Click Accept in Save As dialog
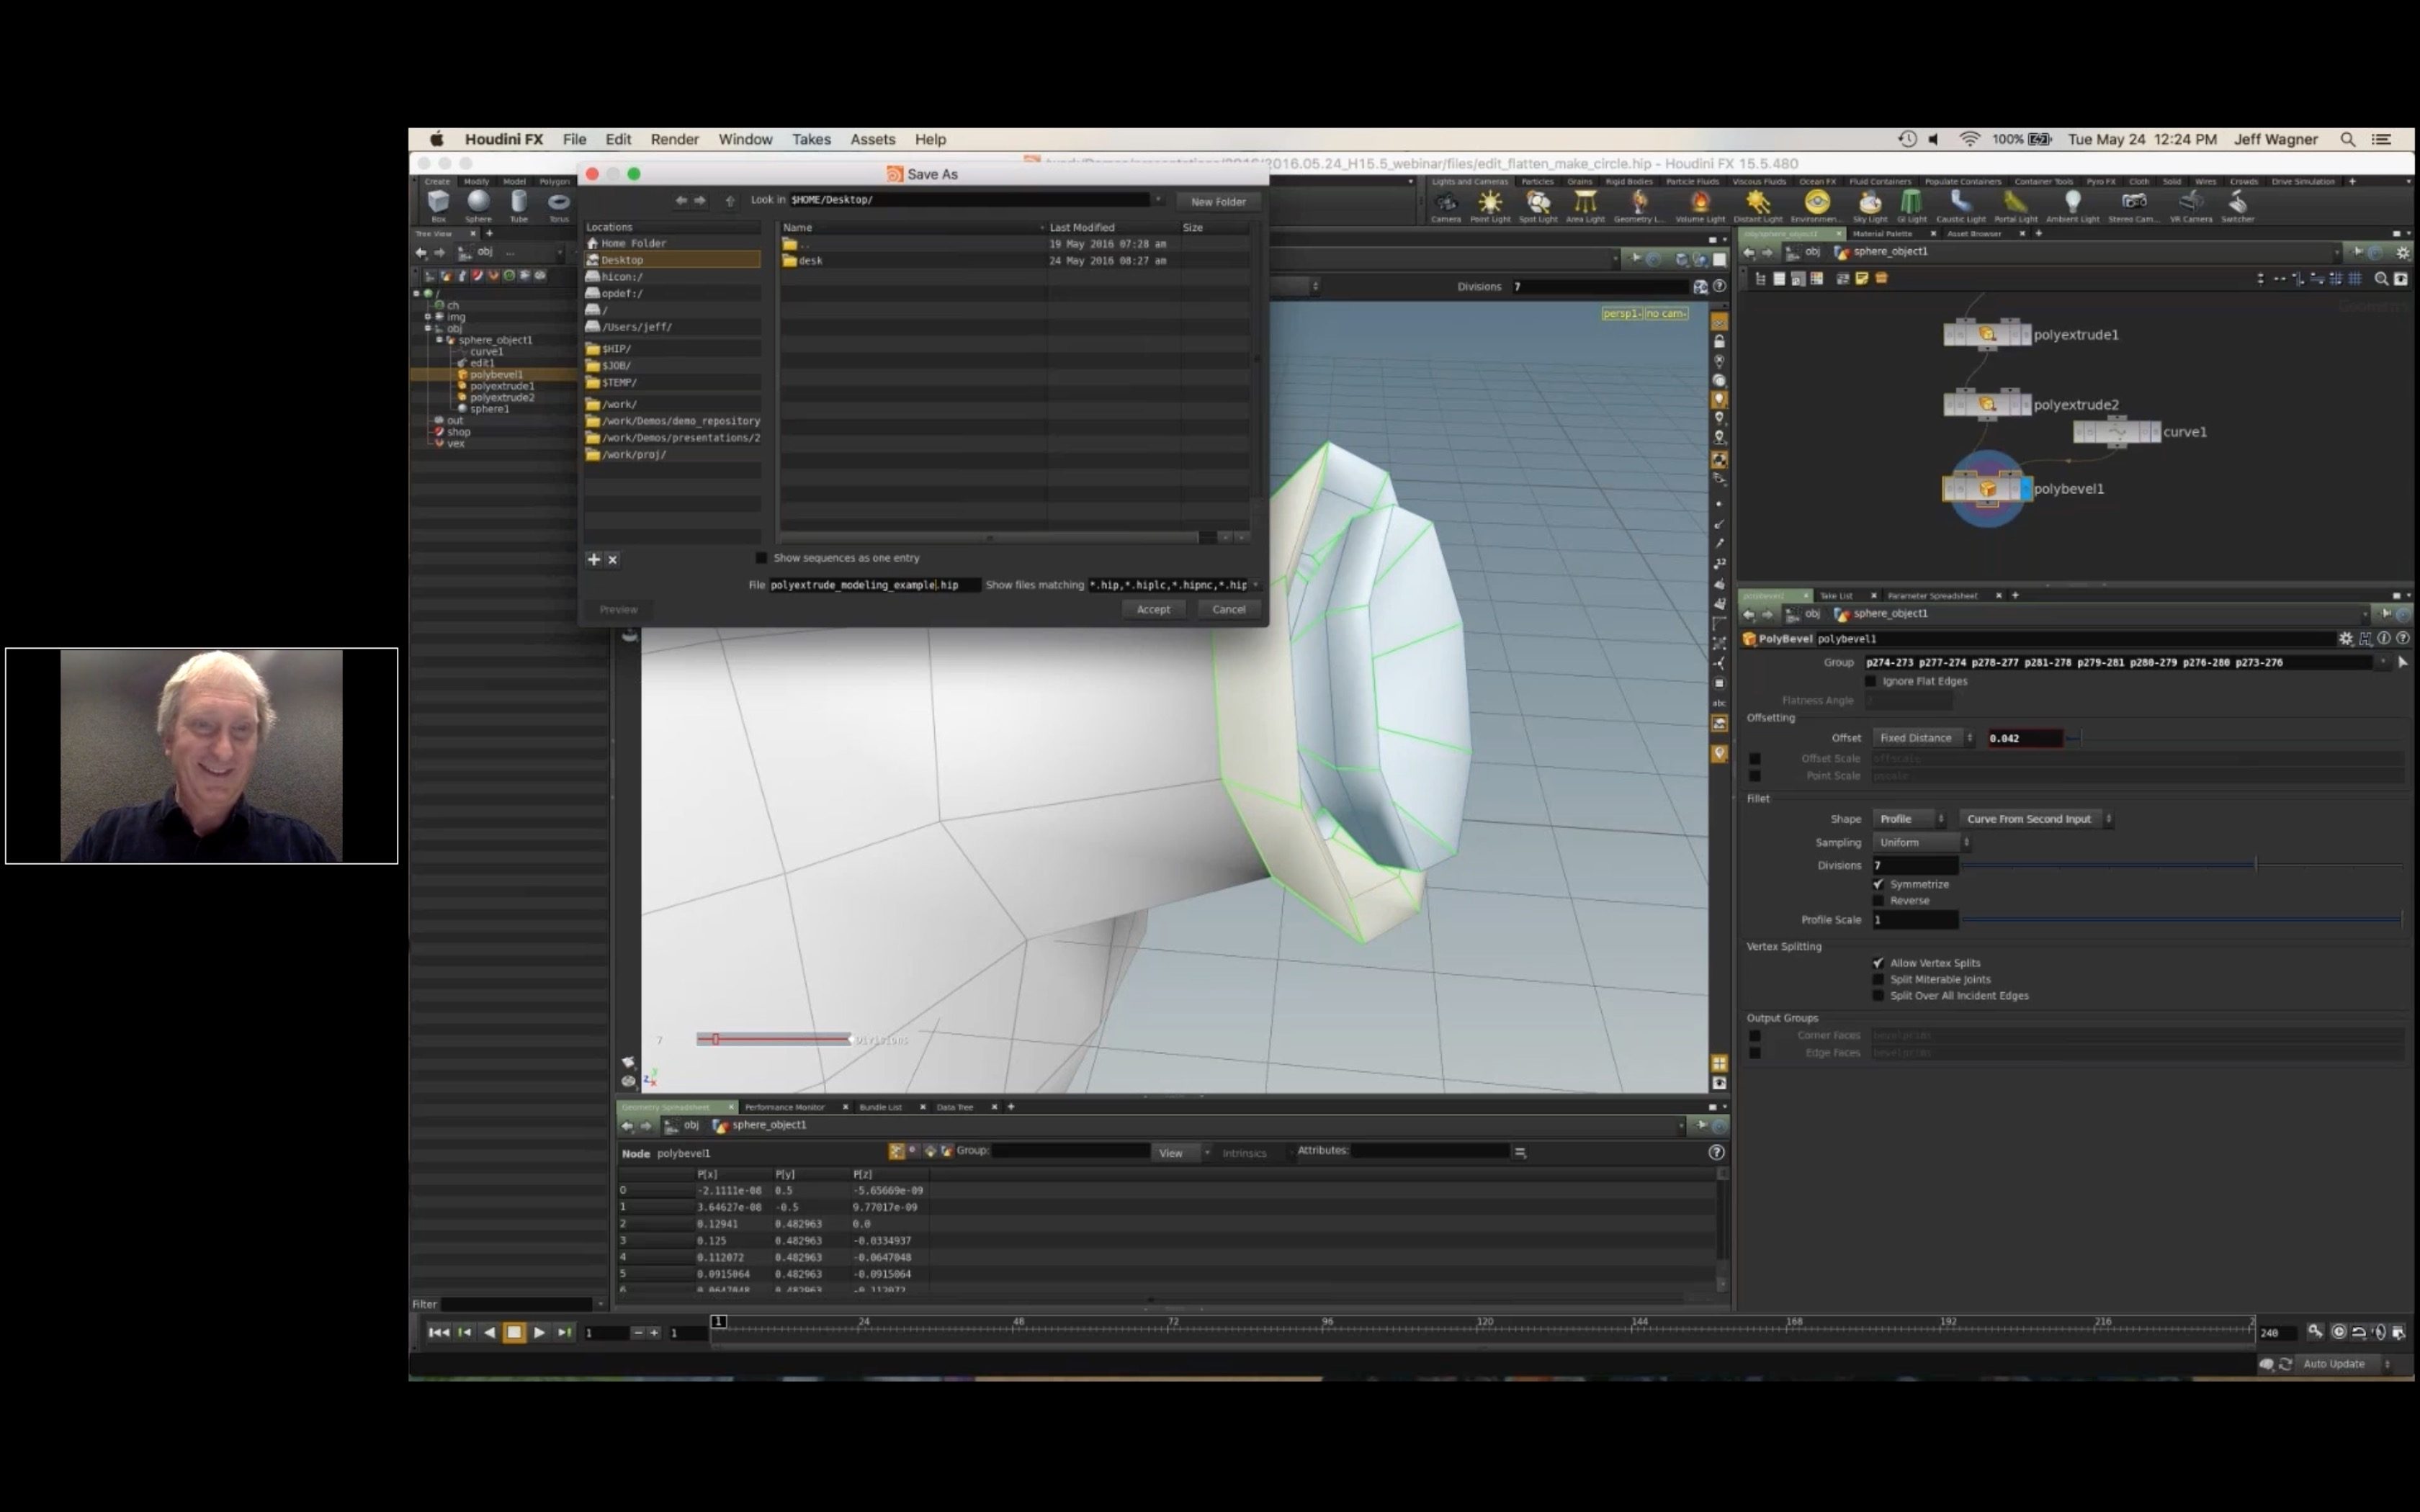Image resolution: width=2420 pixels, height=1512 pixels. click(x=1153, y=609)
